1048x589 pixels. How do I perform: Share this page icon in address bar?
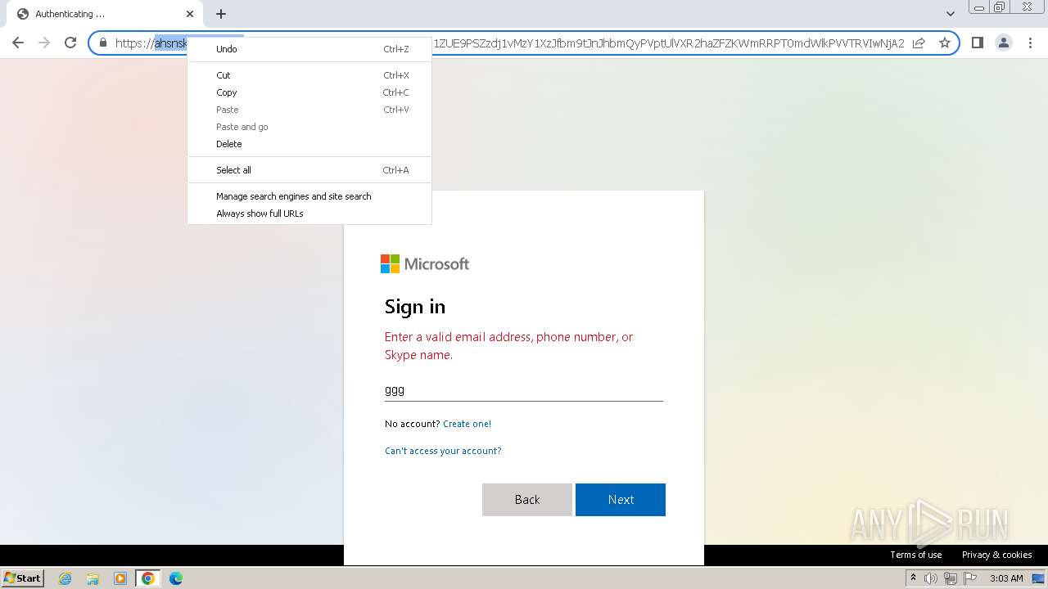click(x=919, y=43)
